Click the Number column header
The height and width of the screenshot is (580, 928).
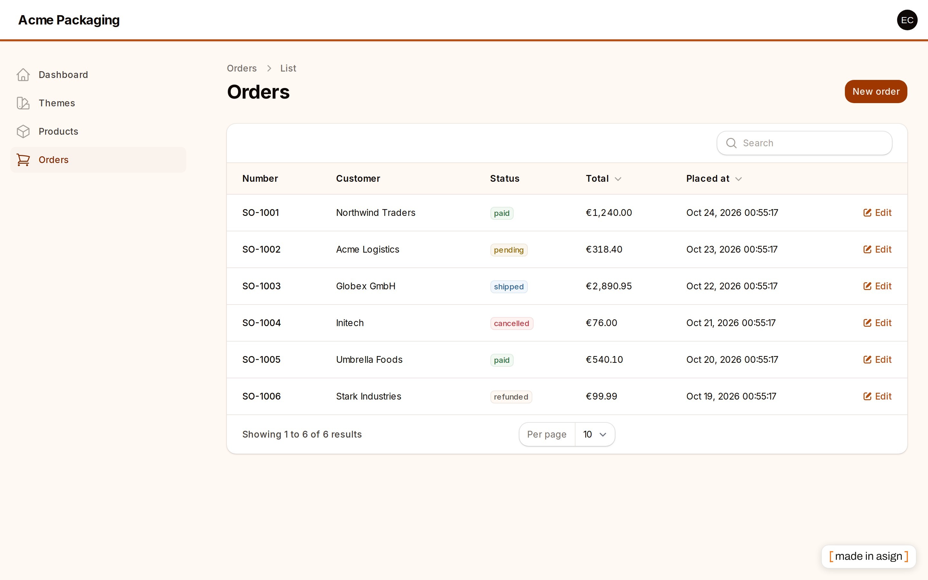point(260,179)
